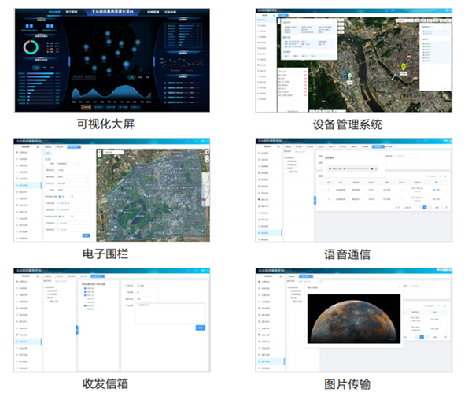Screen dimensions: 472x396
Task: Select the highlighted first top tab in 可视化大屏
Action: click(x=54, y=12)
